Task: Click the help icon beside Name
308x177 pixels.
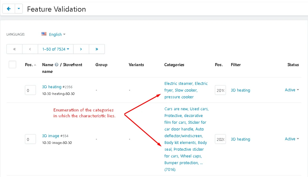Action: tap(57, 65)
